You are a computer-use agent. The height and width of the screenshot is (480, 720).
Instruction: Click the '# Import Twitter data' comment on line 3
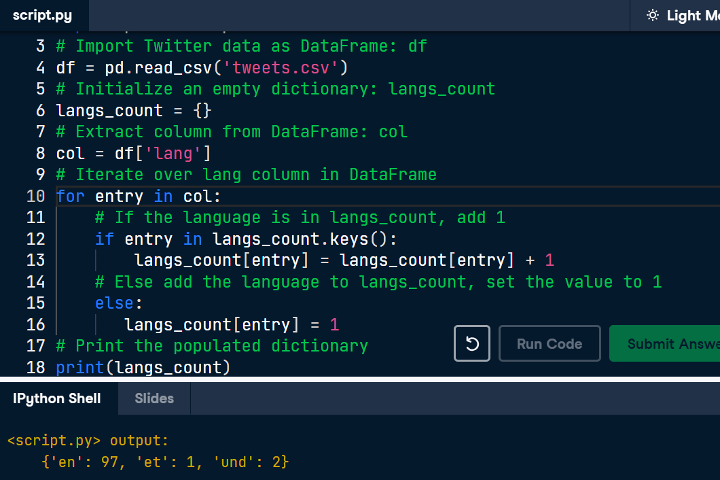pyautogui.click(x=242, y=46)
